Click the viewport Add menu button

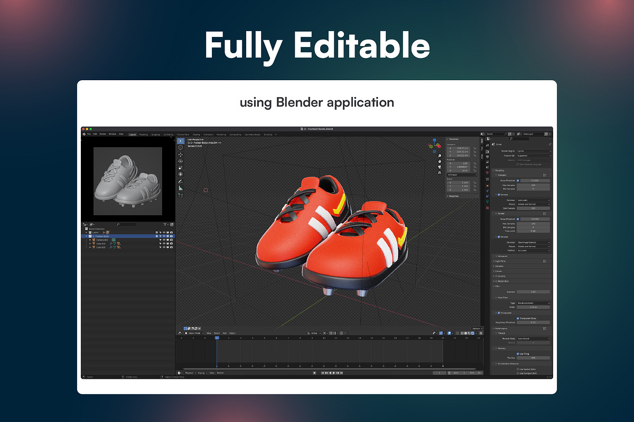[x=225, y=333]
